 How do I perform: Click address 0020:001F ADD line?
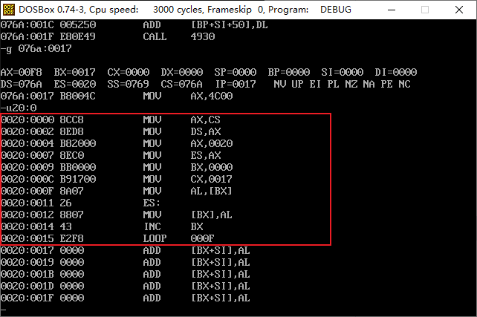126,298
